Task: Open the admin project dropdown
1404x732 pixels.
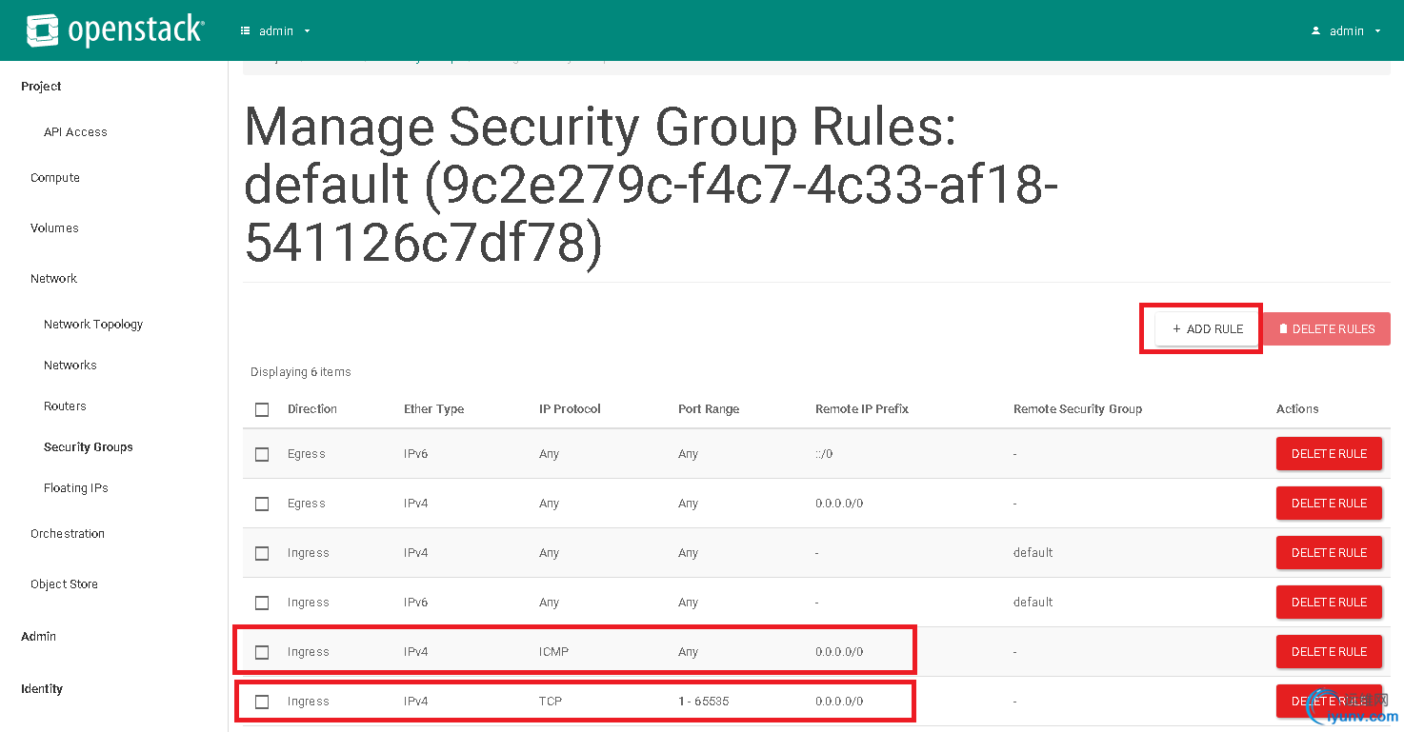Action: 276,30
